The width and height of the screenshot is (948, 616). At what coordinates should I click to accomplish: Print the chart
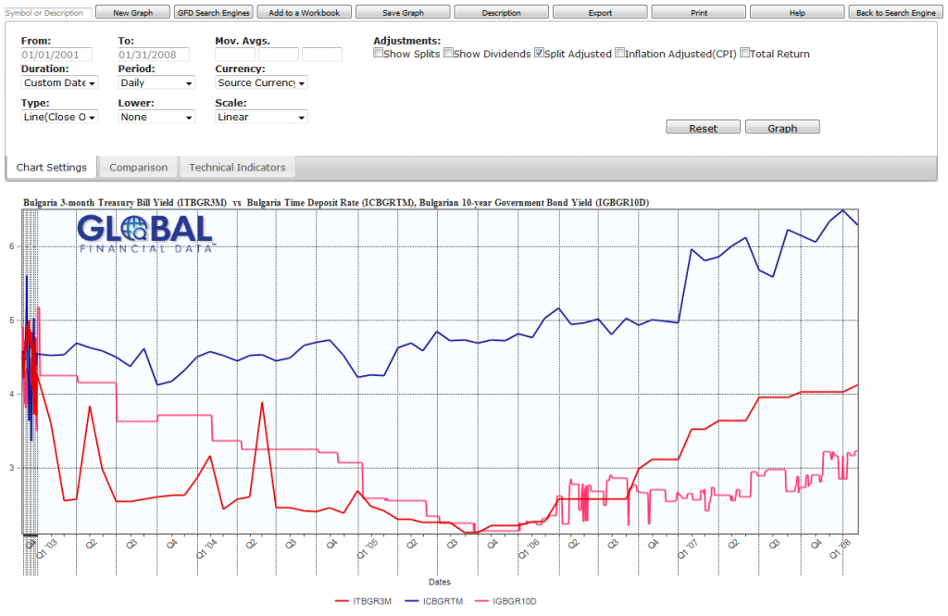[x=697, y=12]
